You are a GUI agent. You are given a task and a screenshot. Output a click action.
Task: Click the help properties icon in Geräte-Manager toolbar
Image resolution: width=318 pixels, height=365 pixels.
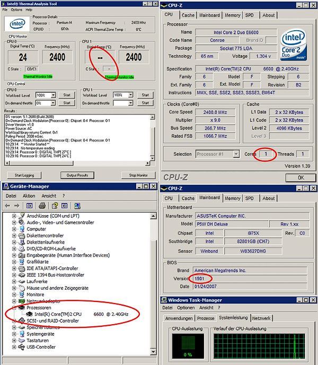coord(55,206)
